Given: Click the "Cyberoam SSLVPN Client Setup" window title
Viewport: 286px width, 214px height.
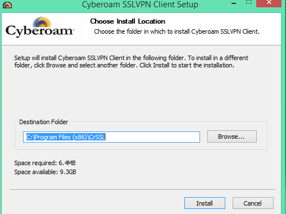Looking at the screenshot, I should click(x=140, y=4).
